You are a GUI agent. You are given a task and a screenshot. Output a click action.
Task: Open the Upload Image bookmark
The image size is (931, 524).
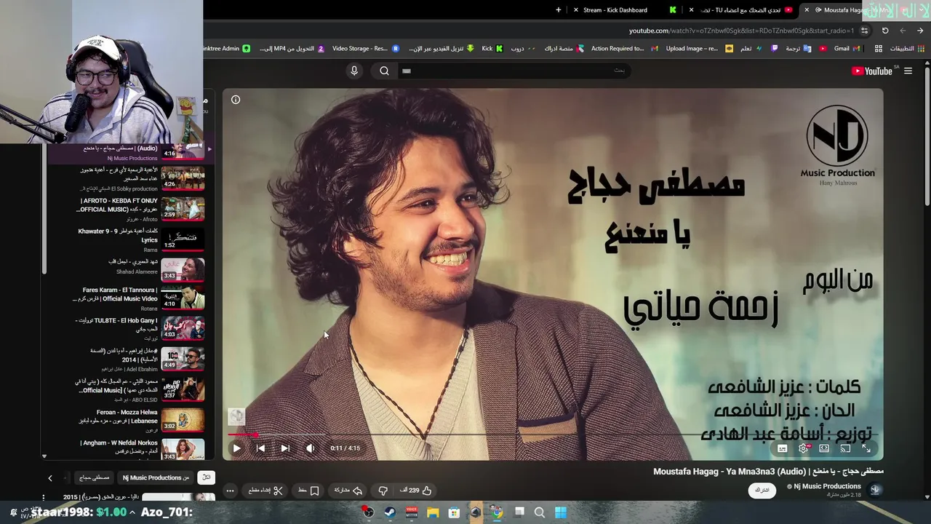pos(699,49)
